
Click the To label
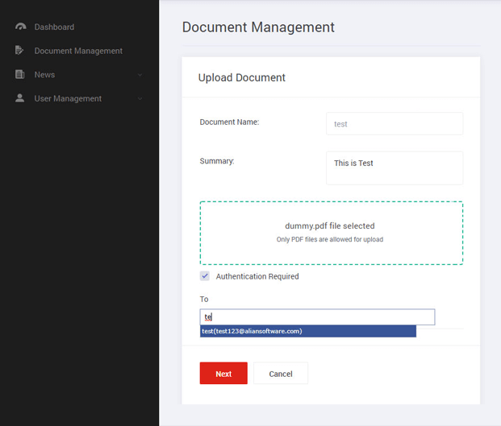point(204,299)
